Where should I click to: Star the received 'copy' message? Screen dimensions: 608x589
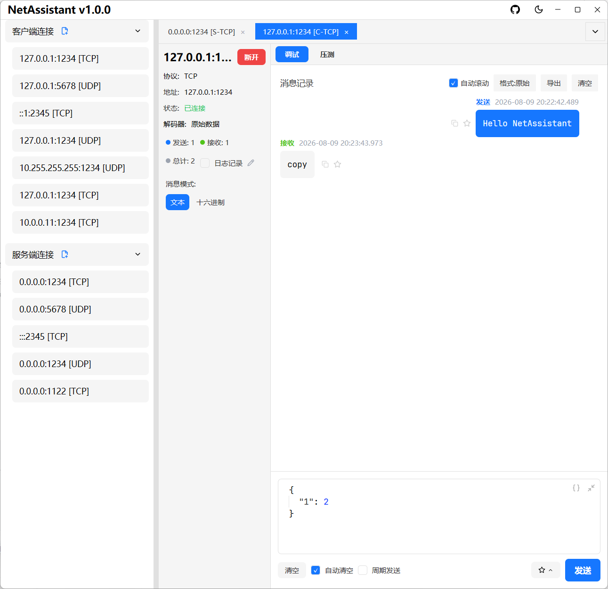[337, 164]
